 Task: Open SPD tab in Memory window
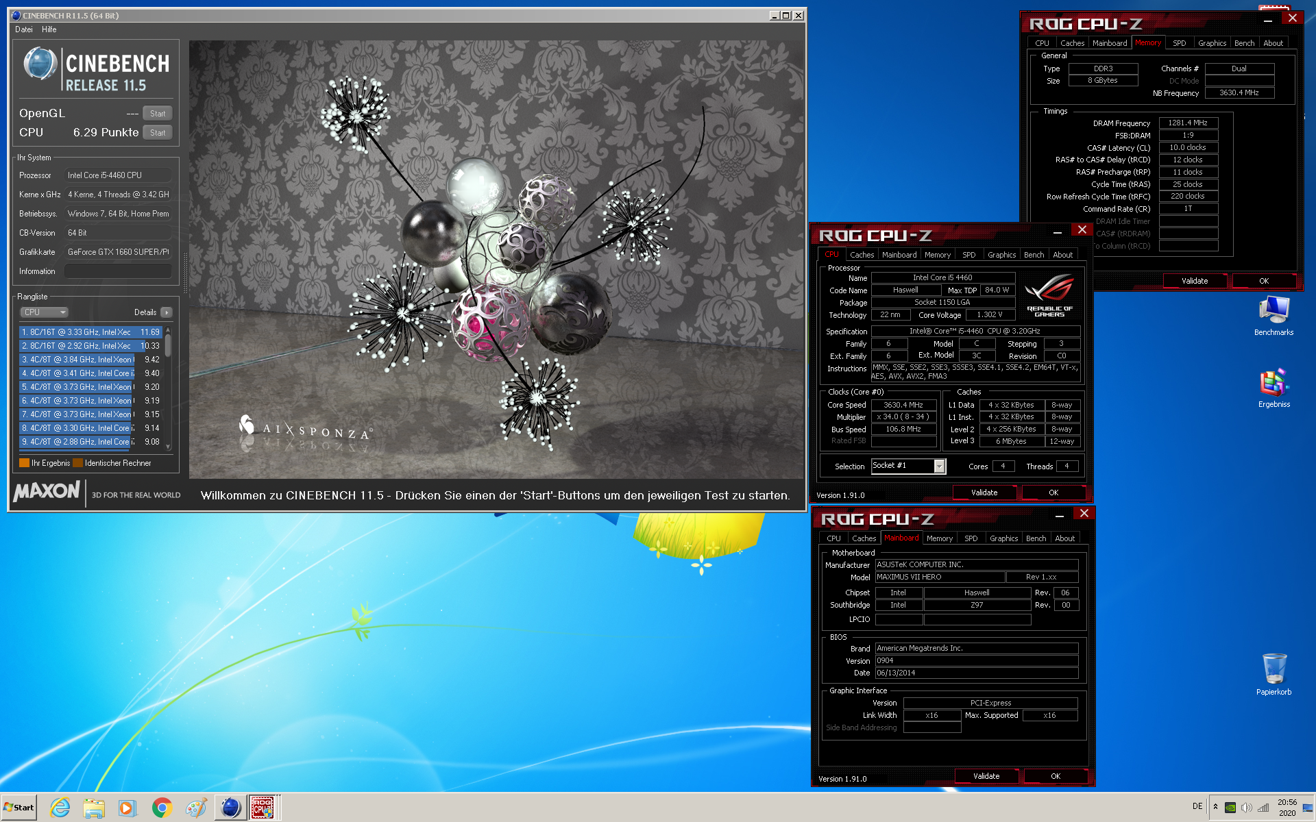pos(1179,43)
